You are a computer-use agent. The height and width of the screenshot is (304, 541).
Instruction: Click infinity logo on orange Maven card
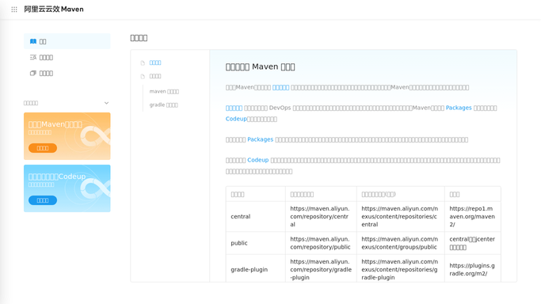pyautogui.click(x=95, y=136)
